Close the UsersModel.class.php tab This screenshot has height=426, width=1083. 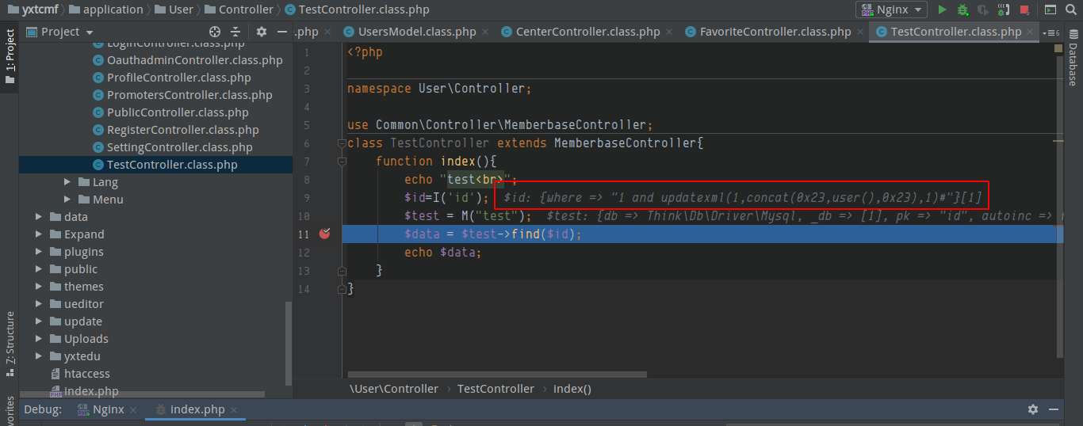click(x=486, y=32)
